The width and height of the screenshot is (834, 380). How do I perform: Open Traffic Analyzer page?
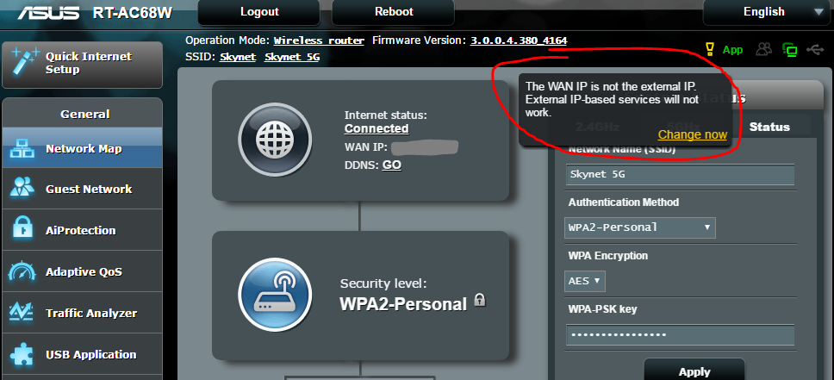click(x=83, y=314)
